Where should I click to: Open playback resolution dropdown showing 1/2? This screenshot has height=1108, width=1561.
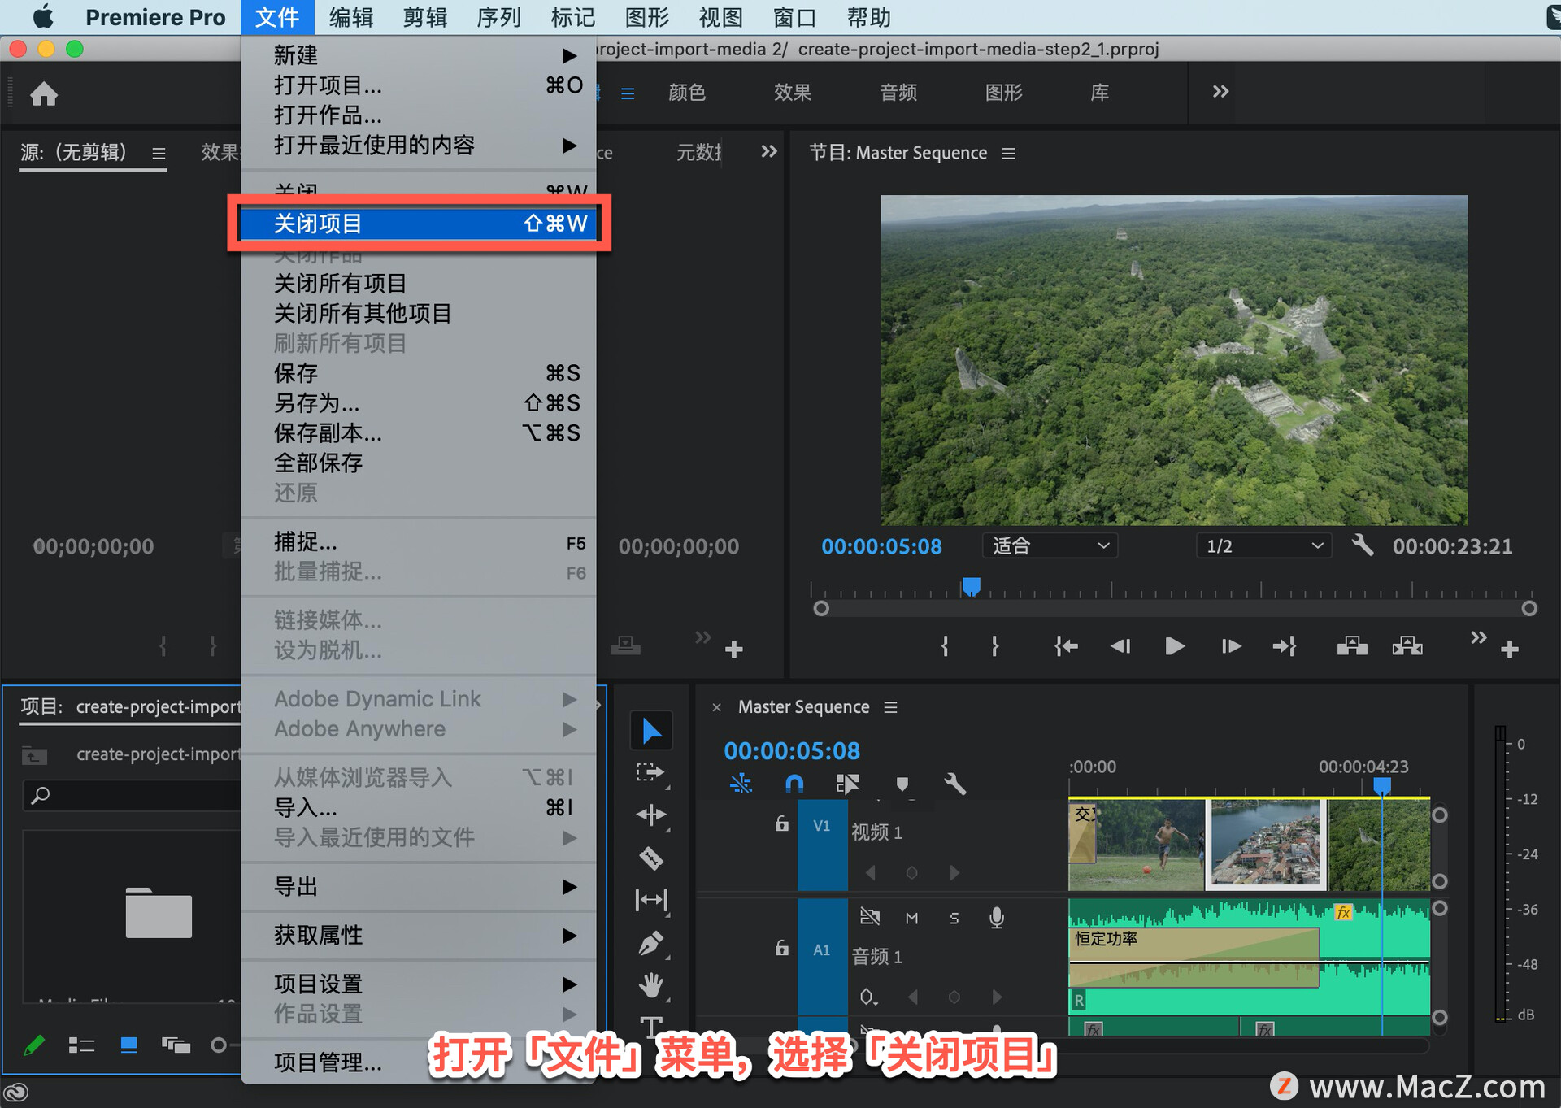[1263, 545]
